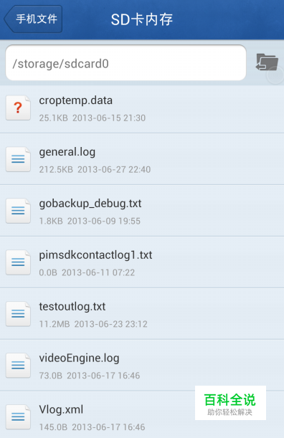Click the file icon of pimsdkcontactlog1.txt
This screenshot has height=438, width=284.
click(18, 262)
